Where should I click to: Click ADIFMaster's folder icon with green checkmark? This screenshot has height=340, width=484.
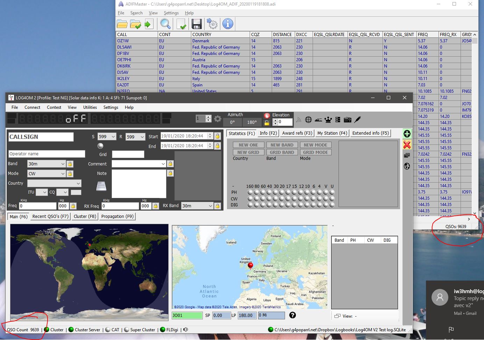click(x=135, y=24)
